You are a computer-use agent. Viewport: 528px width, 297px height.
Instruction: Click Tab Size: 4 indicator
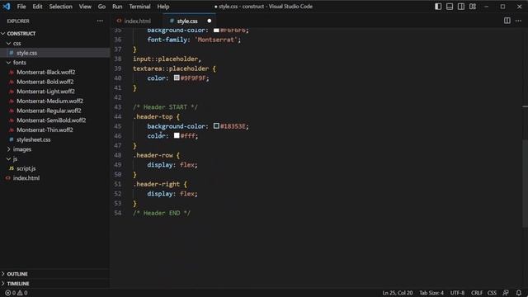click(x=431, y=293)
